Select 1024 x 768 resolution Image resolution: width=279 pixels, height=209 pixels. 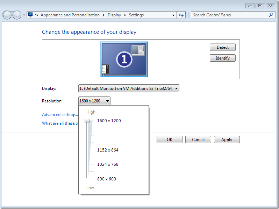108,164
